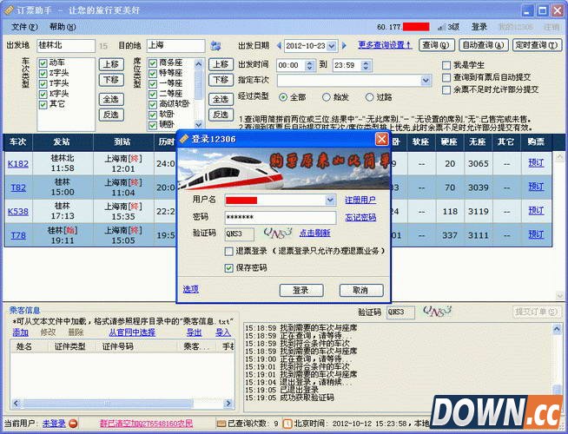Click train type 上移 button
The image size is (568, 434).
(x=111, y=64)
